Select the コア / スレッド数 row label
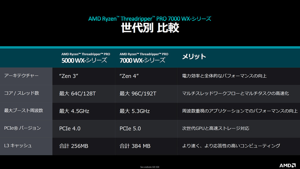 pos(21,93)
